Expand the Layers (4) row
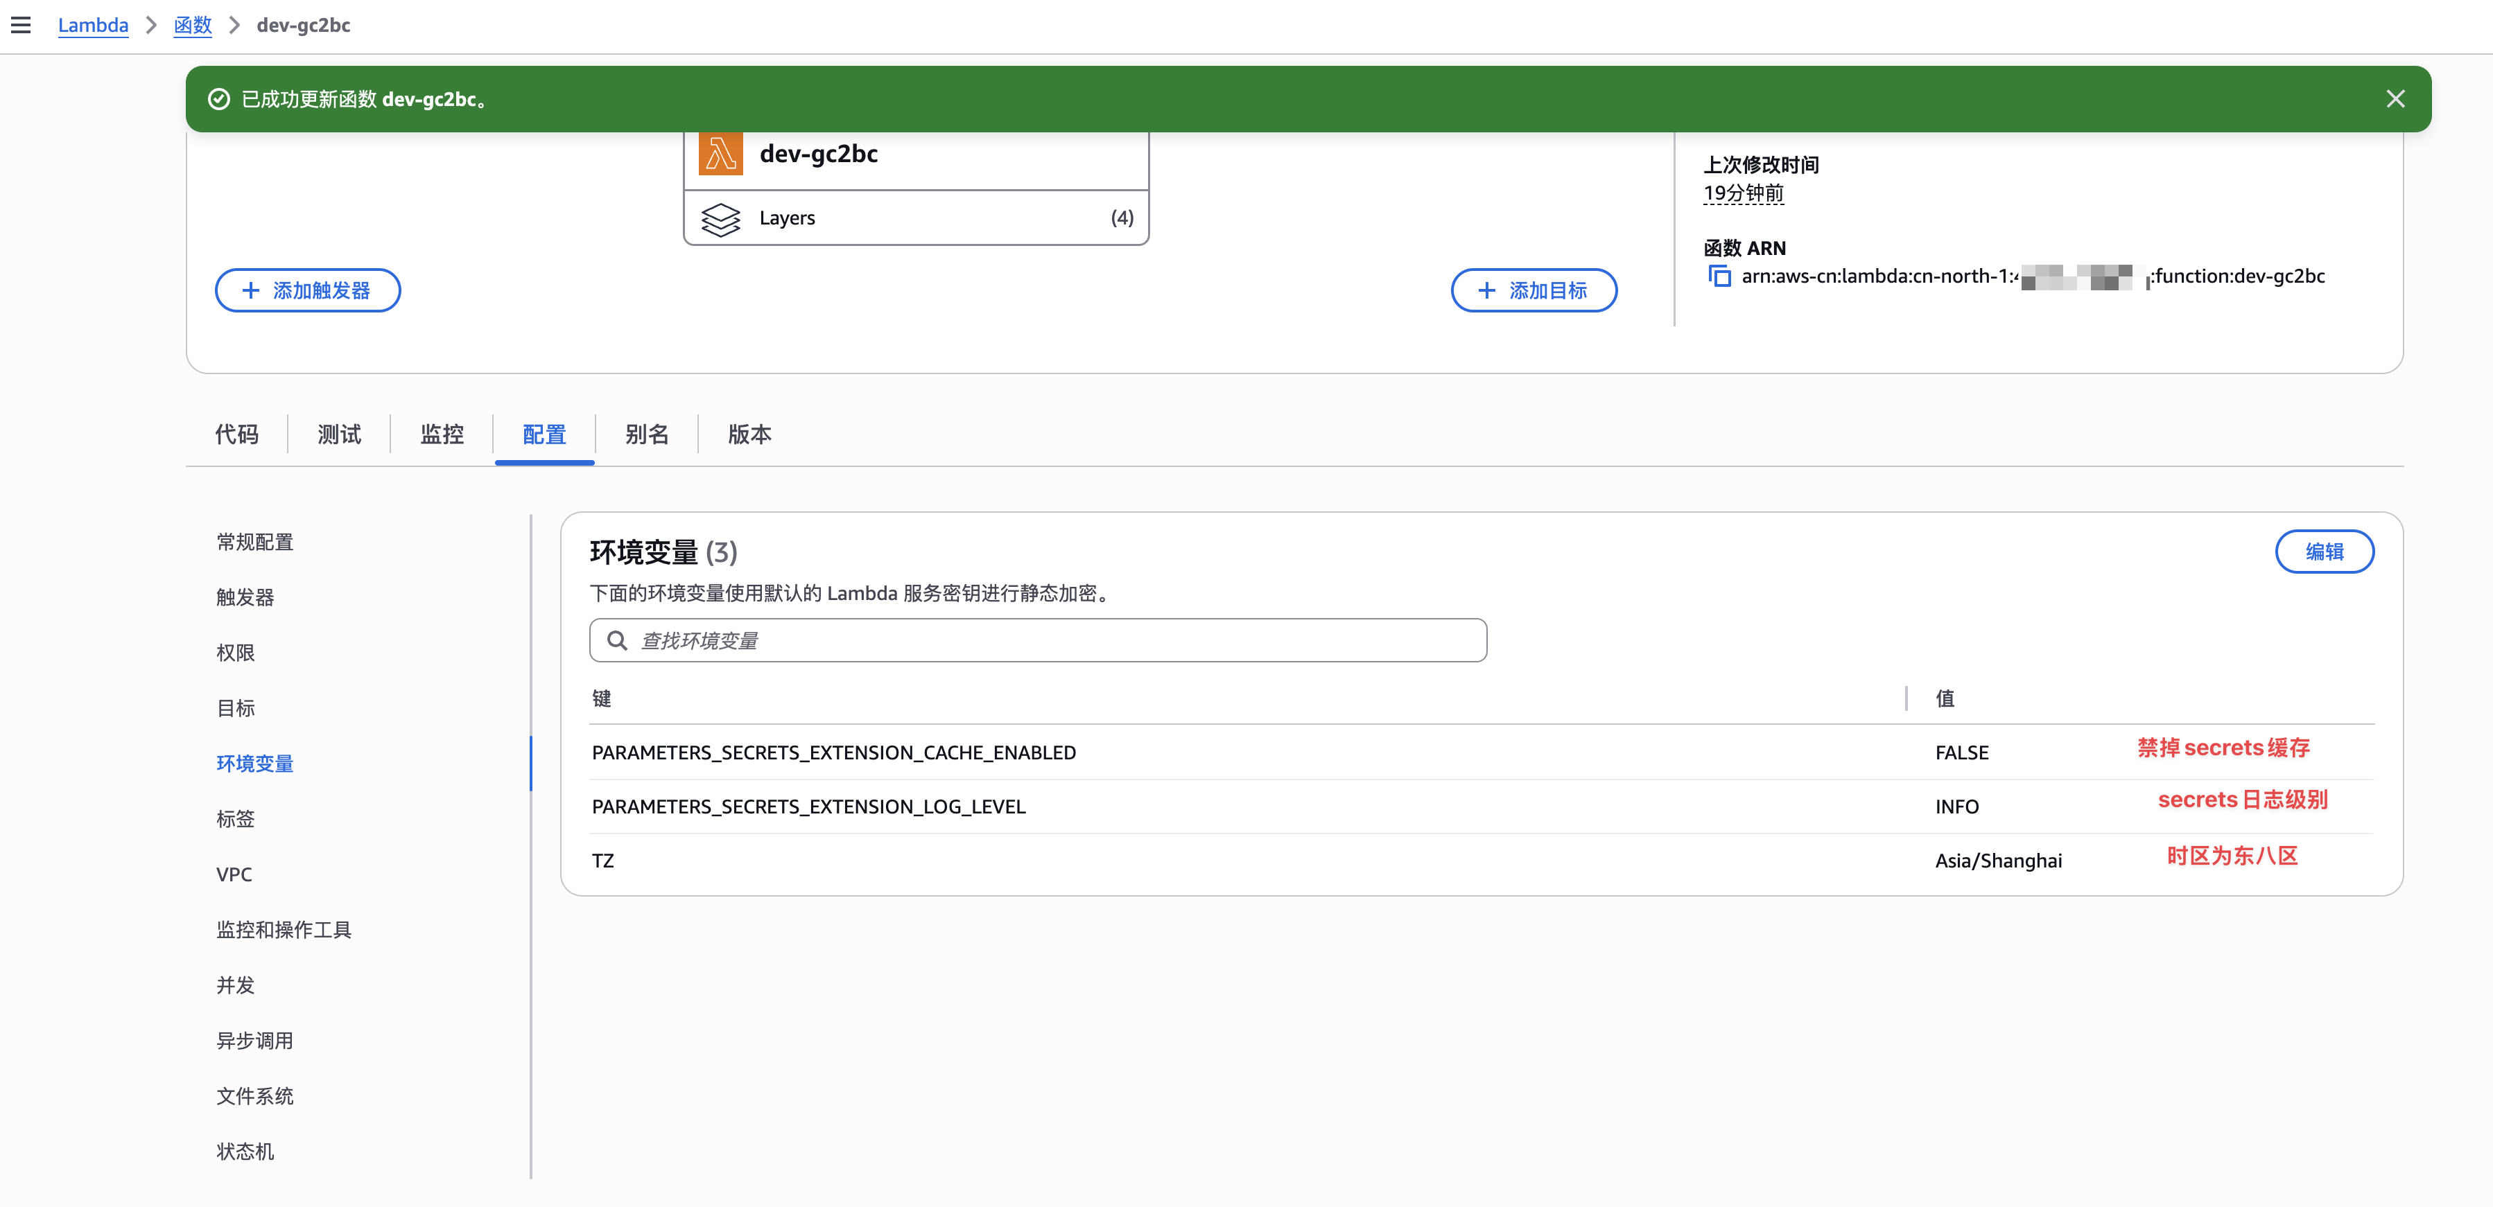The image size is (2493, 1207). click(916, 218)
